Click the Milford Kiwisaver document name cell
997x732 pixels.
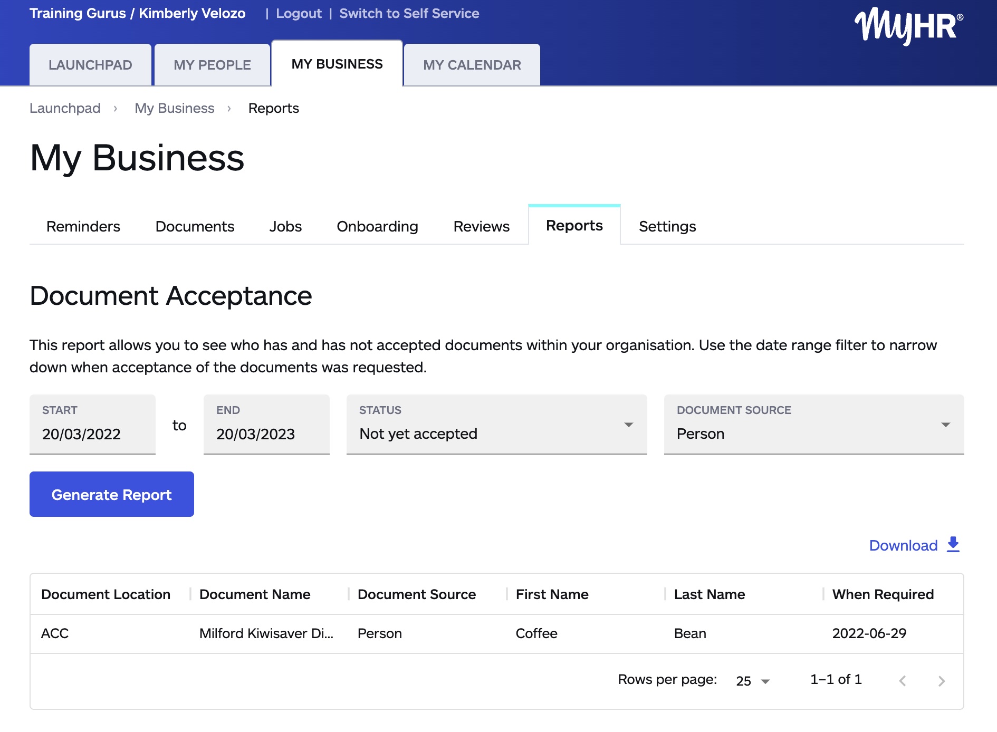[266, 633]
